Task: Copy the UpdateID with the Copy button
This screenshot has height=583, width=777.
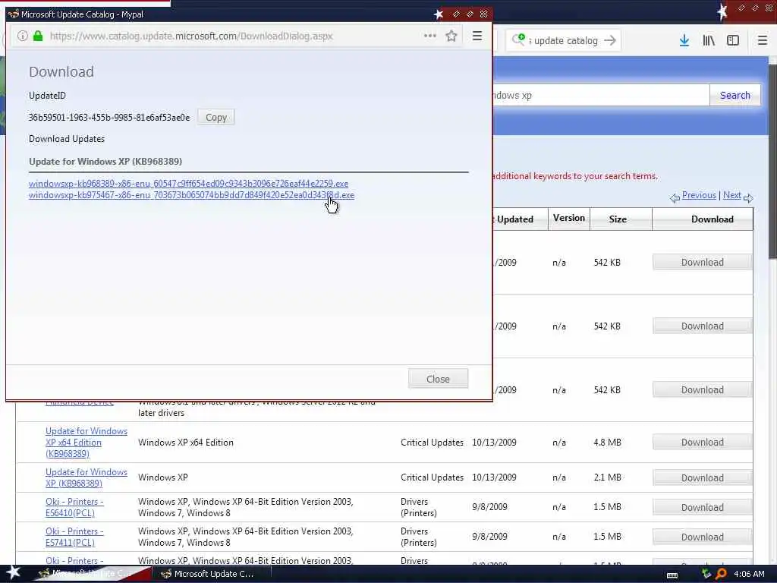Action: tap(216, 118)
